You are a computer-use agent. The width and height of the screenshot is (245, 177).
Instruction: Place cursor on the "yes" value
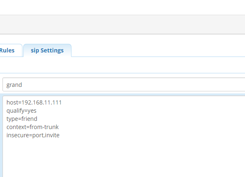(x=32, y=111)
